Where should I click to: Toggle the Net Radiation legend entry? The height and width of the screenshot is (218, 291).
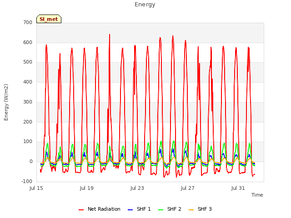click(100, 209)
